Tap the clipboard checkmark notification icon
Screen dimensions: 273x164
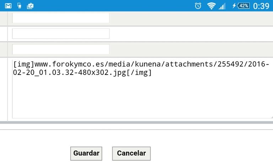(30, 6)
